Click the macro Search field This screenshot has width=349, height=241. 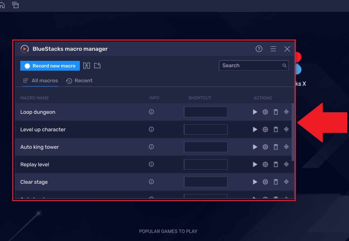coord(254,66)
